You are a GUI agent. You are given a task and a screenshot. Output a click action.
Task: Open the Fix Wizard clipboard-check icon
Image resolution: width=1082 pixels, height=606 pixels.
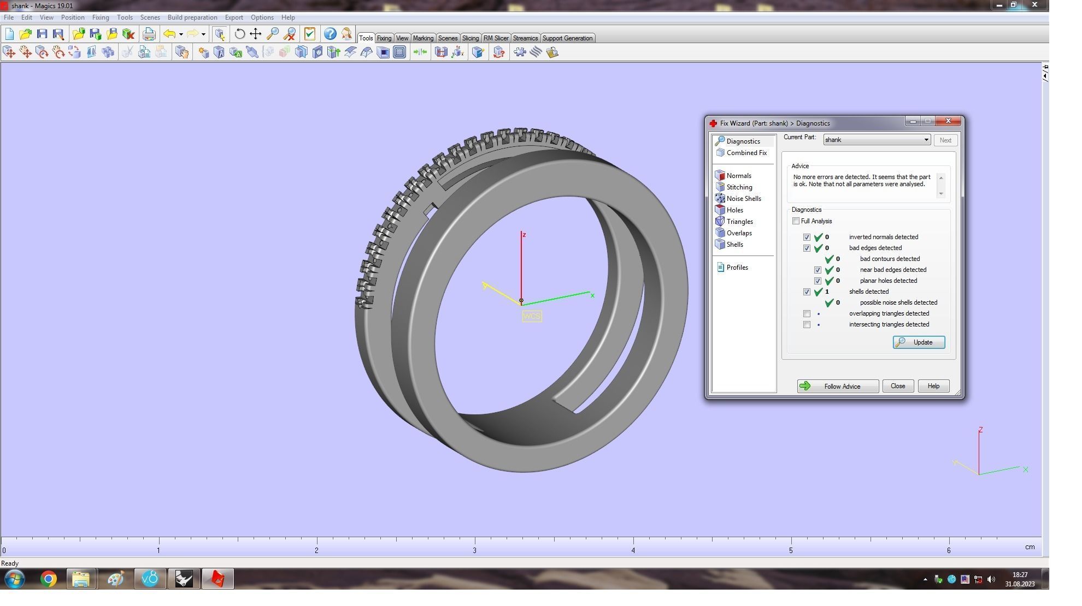[310, 34]
